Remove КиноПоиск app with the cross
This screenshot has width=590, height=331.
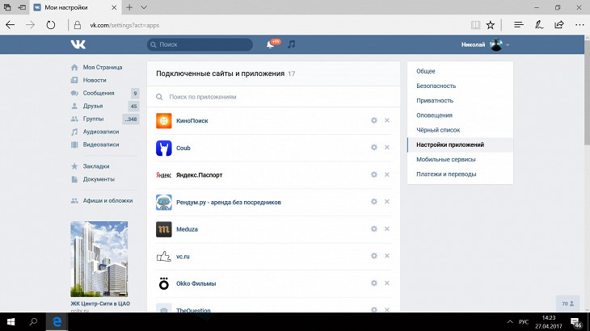click(x=387, y=120)
